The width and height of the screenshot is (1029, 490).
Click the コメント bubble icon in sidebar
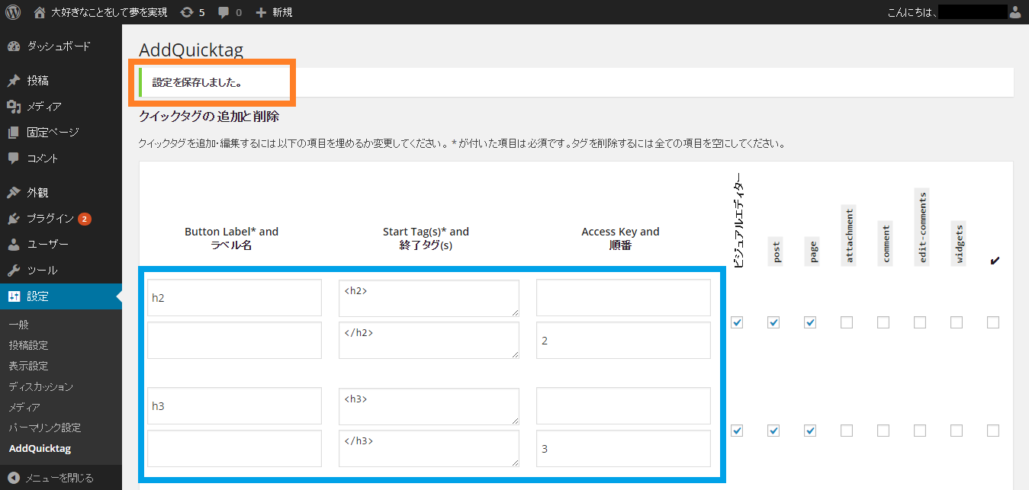pyautogui.click(x=14, y=159)
